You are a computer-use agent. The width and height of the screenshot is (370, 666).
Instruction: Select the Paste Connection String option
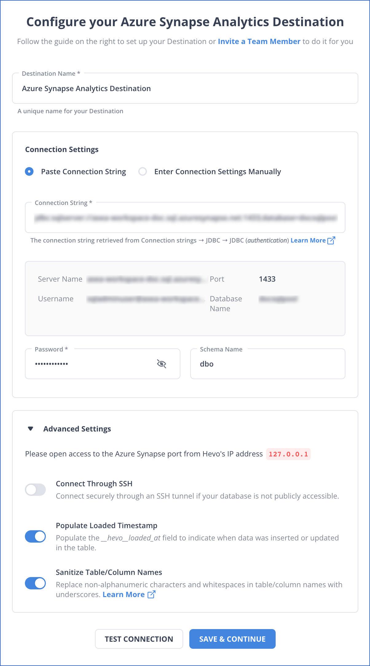point(29,171)
